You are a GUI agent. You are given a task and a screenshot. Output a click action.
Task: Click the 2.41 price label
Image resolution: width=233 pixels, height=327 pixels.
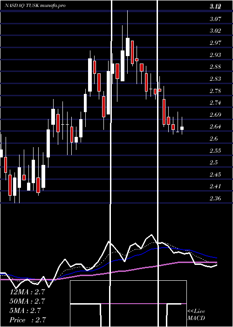215,186
